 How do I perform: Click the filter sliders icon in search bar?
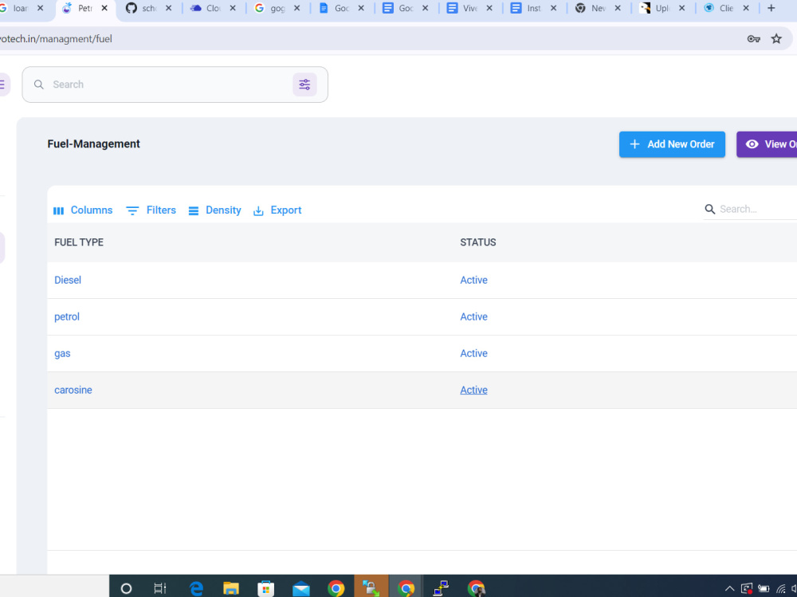pos(304,84)
